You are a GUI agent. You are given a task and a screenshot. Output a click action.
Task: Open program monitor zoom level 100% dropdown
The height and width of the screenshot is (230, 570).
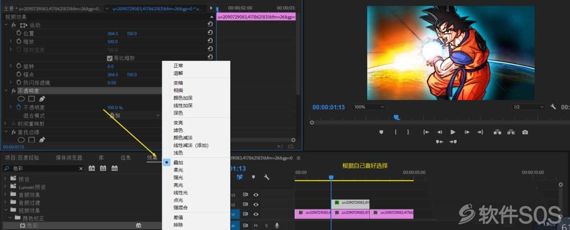click(369, 107)
